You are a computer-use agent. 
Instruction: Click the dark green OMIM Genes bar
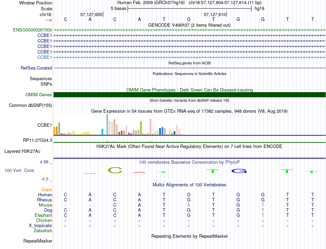[x=189, y=95]
